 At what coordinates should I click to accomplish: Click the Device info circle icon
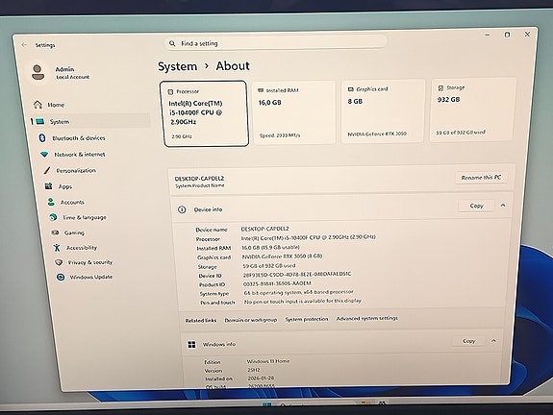pyautogui.click(x=182, y=209)
